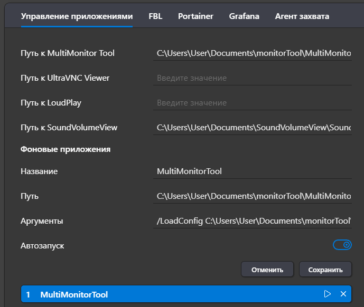Screen dimensions: 364x307
Task: Toggle the Автозапуск switch
Action: coord(342,245)
